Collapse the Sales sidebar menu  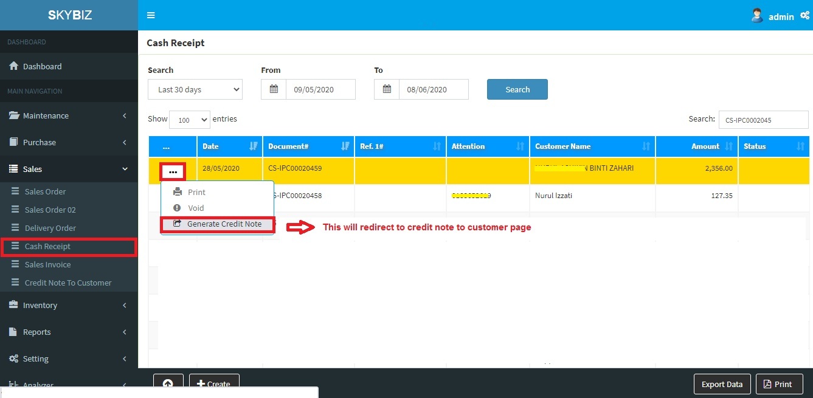[69, 169]
